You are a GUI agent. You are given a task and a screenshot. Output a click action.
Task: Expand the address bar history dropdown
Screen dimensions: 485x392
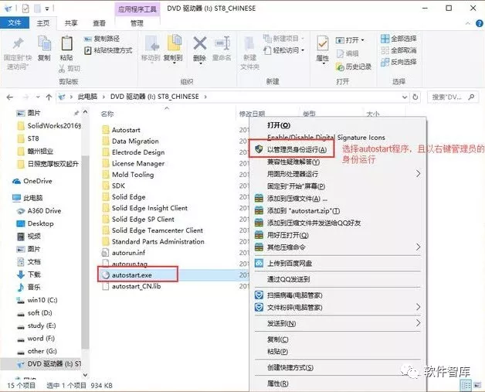[404, 97]
